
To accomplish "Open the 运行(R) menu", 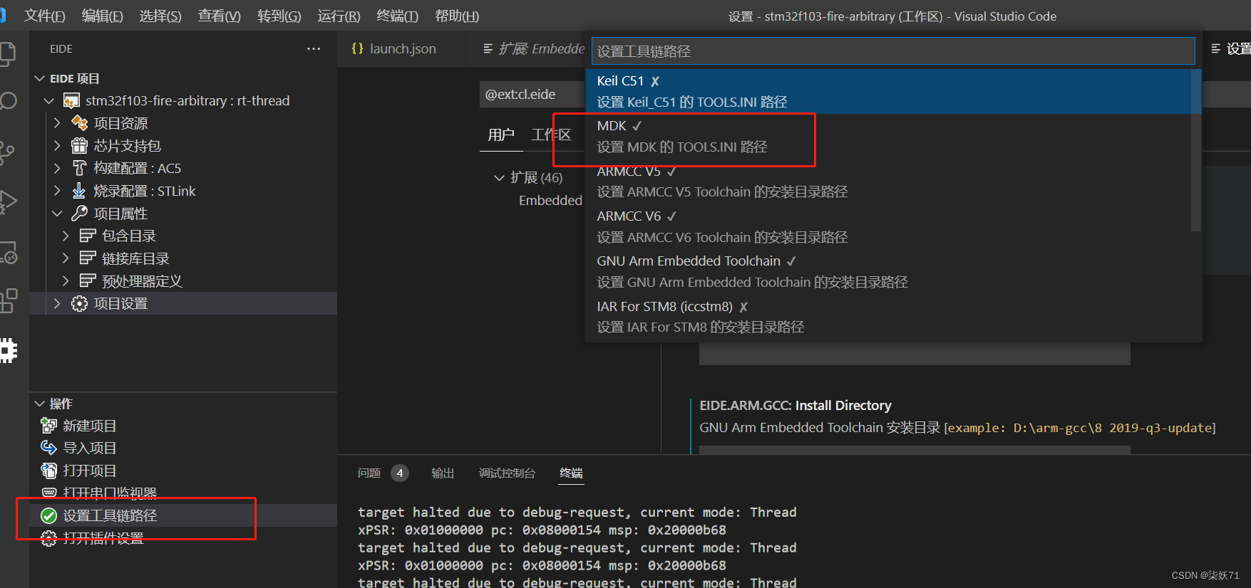I will coord(339,16).
